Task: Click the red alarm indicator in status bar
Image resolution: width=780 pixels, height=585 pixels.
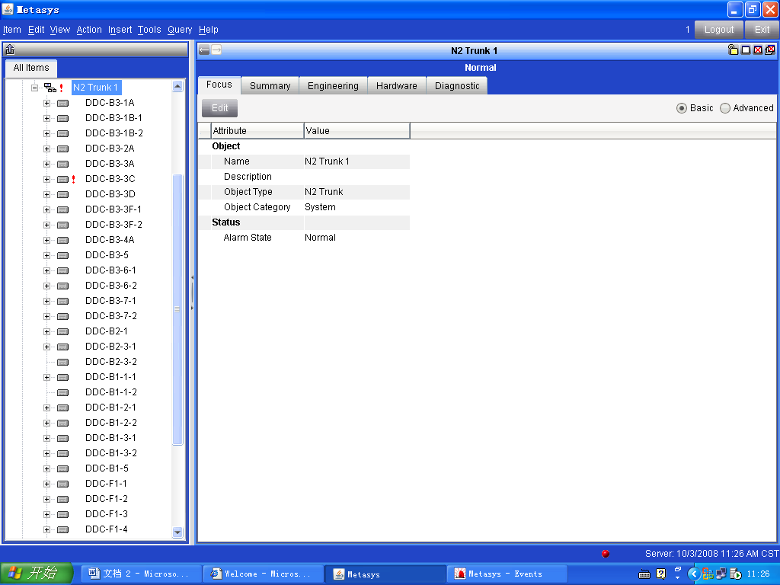Action: click(606, 554)
